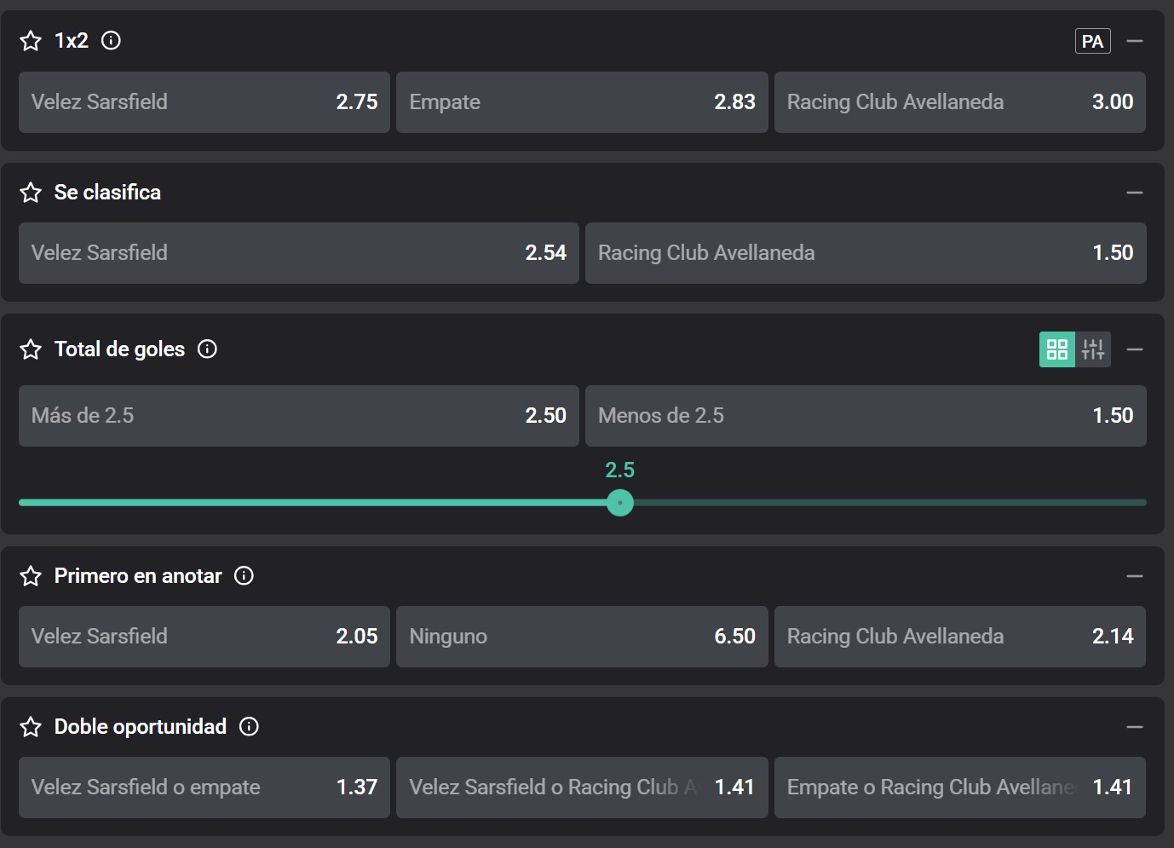
Task: Select Empate at 2.83
Action: pyautogui.click(x=582, y=102)
